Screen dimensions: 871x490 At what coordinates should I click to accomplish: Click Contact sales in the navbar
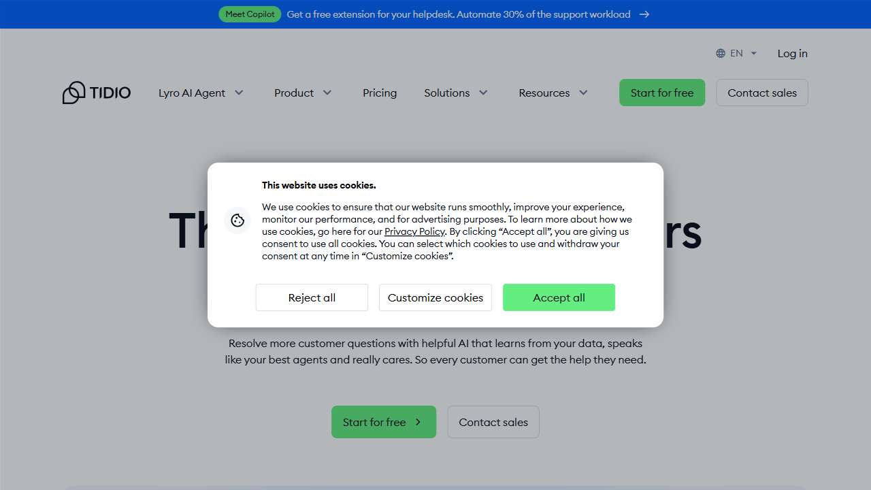click(x=761, y=93)
